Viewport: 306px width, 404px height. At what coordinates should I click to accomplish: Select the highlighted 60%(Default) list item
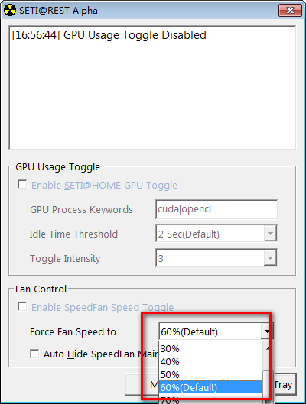210,387
